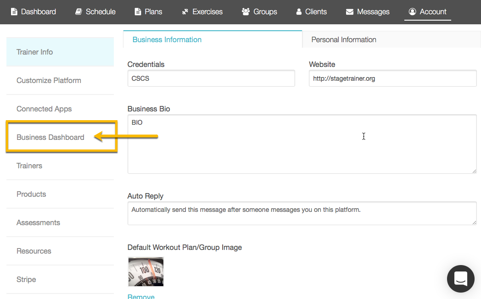481x299 pixels.
Task: Open the chat support bubble
Action: point(460,279)
